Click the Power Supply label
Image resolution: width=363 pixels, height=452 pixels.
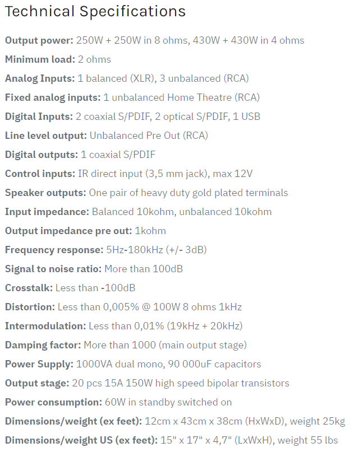pos(39,364)
